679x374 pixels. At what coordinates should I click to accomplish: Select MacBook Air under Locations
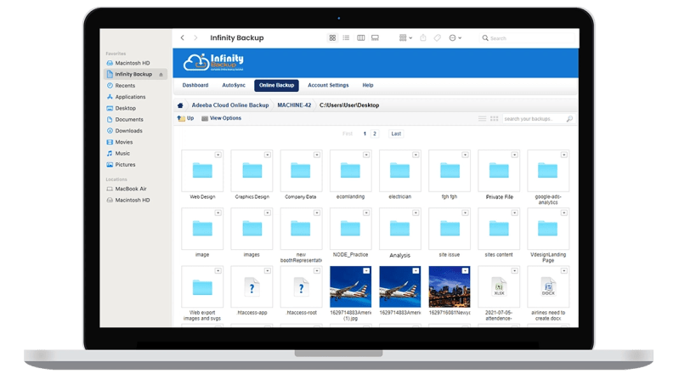pyautogui.click(x=127, y=189)
